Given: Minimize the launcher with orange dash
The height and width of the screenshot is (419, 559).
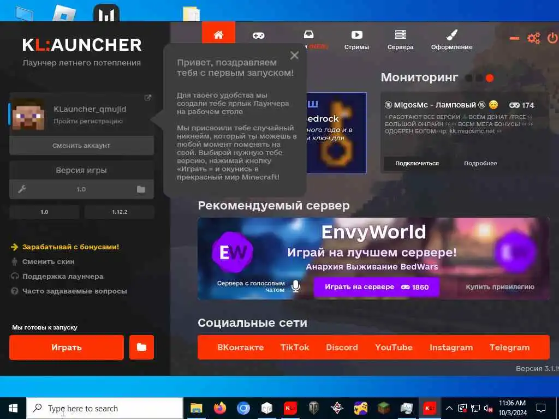Looking at the screenshot, I should click(x=514, y=38).
